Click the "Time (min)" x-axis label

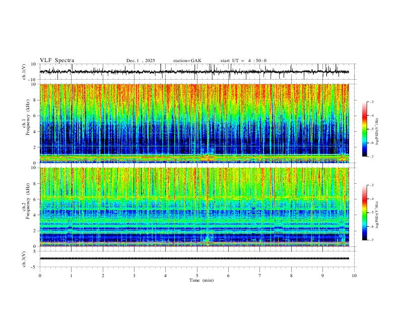(202, 280)
